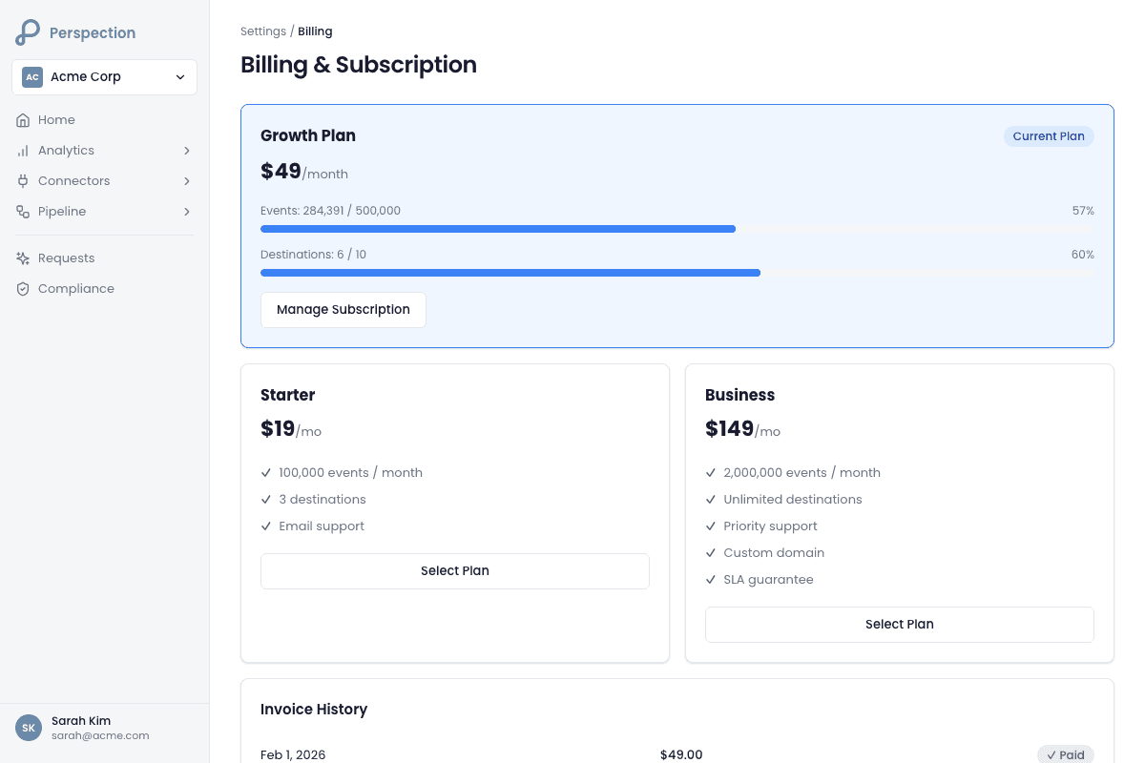The width and height of the screenshot is (1145, 763).
Task: Click the Connectors plug icon
Action: click(23, 181)
